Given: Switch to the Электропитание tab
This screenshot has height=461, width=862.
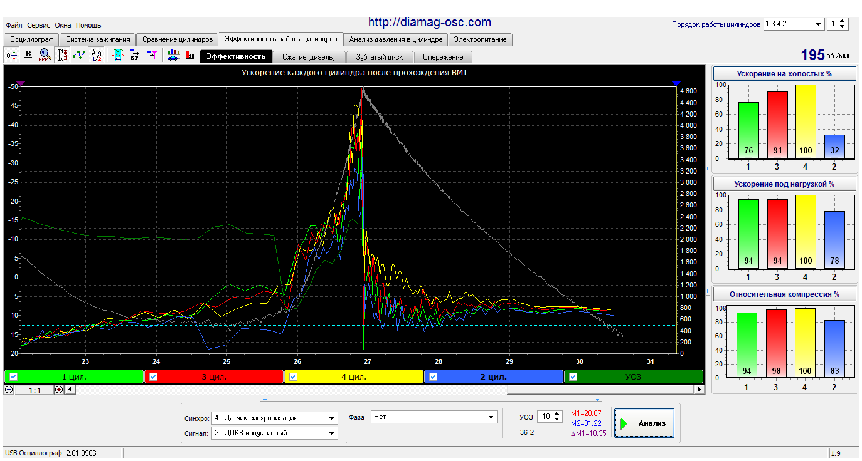Looking at the screenshot, I should [480, 39].
